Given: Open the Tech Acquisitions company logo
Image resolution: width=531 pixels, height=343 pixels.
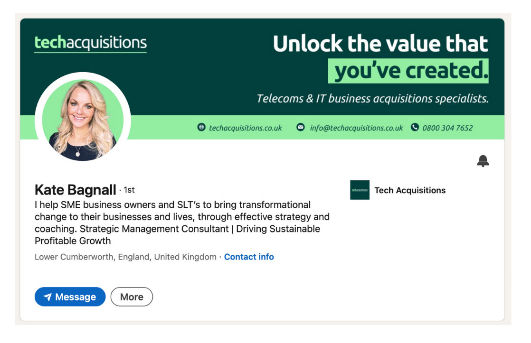Looking at the screenshot, I should coord(360,190).
